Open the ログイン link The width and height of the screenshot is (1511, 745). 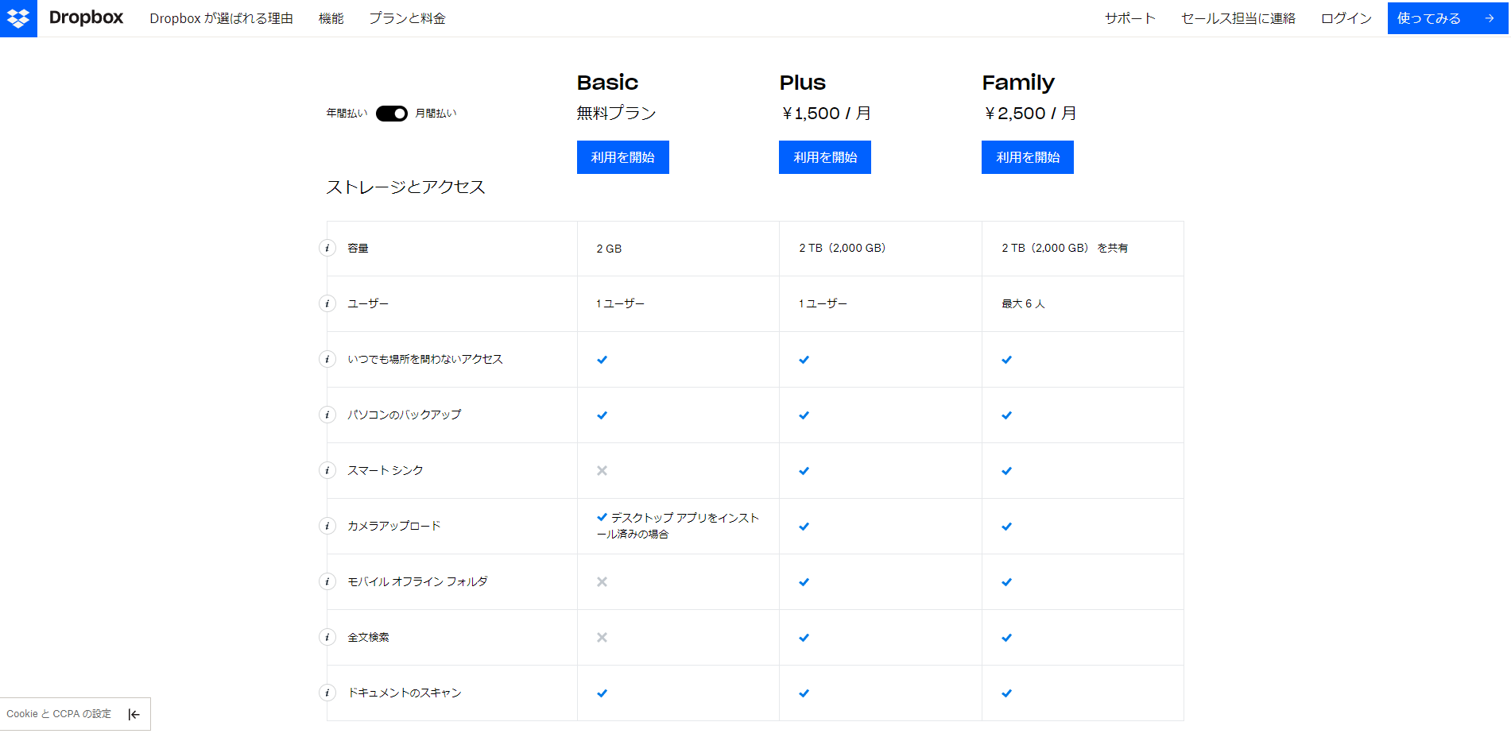pos(1346,18)
